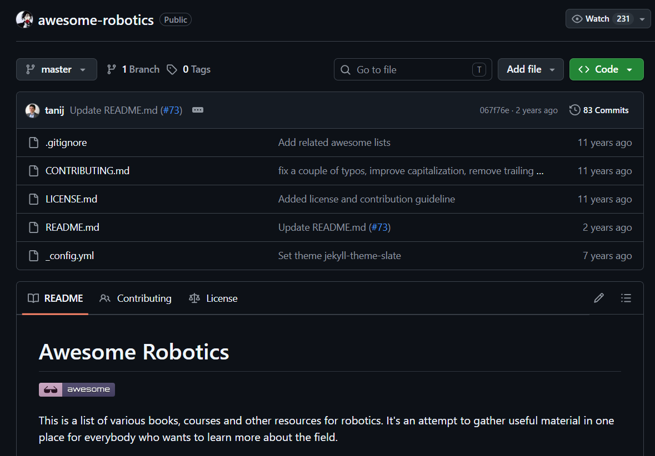Open the .gitignore file

pyautogui.click(x=66, y=143)
